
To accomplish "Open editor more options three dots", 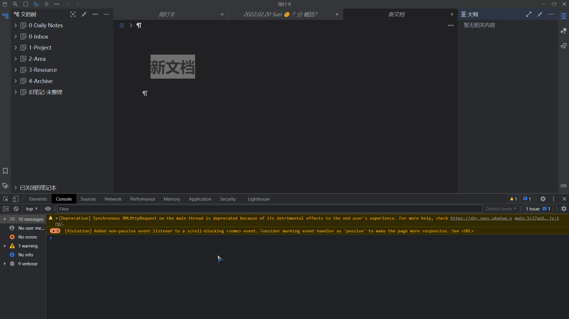I will pos(451,26).
